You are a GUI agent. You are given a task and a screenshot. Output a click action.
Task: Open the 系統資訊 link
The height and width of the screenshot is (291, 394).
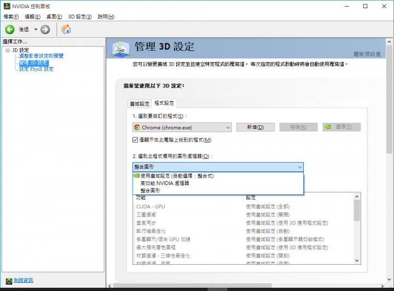coord(23,281)
